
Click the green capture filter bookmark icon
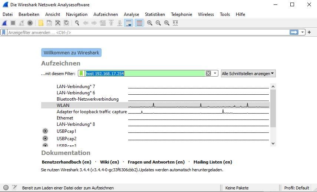[81, 73]
